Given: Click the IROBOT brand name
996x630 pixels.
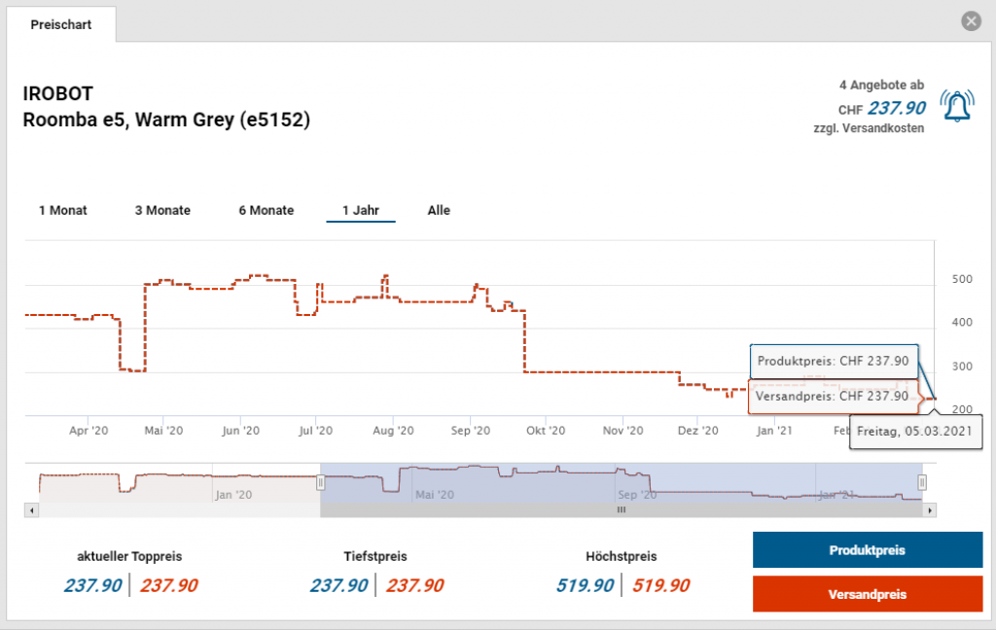Looking at the screenshot, I should click(57, 94).
